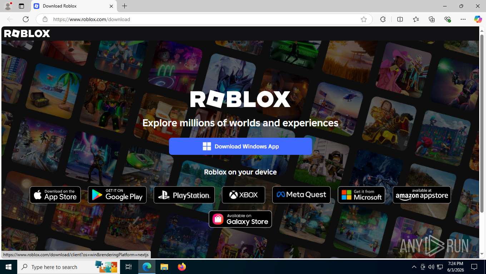The width and height of the screenshot is (486, 274).
Task: Add this page to favorites star
Action: 364,19
